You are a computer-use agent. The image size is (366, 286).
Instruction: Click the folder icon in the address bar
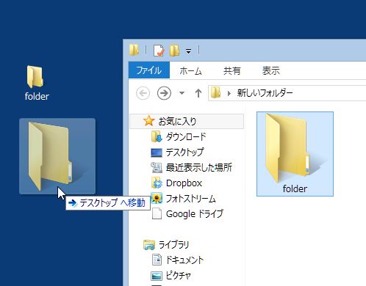[216, 93]
